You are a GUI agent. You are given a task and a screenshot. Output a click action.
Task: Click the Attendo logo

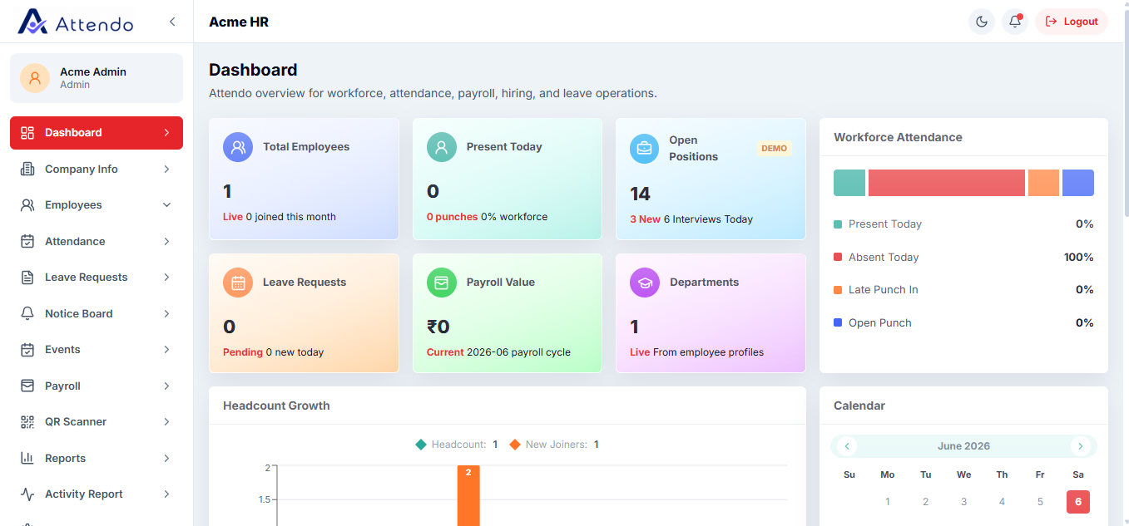point(76,22)
